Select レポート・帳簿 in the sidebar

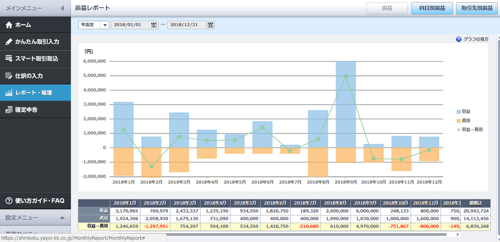35,93
